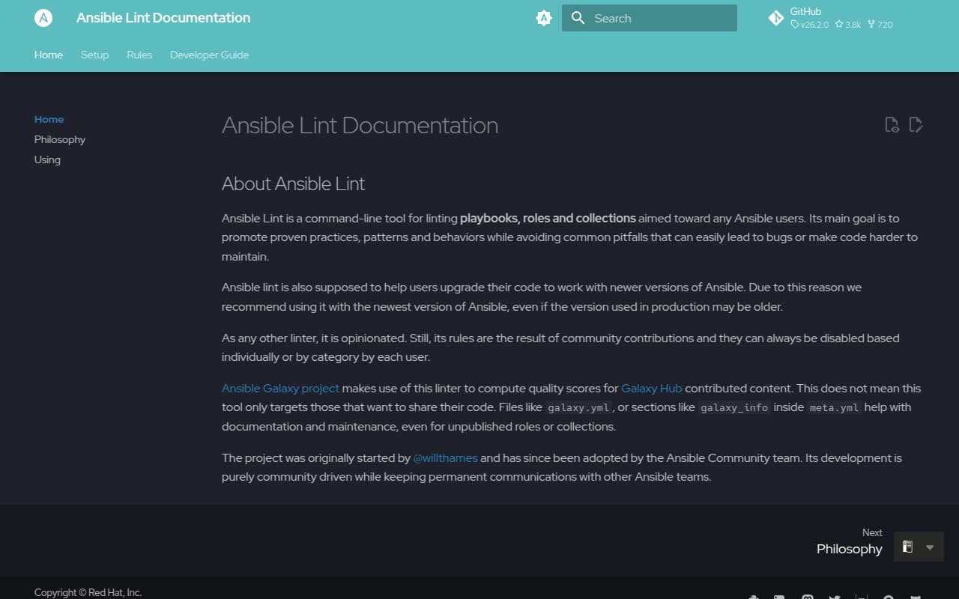Open the Rules section in the navigation
959x599 pixels.
click(139, 55)
